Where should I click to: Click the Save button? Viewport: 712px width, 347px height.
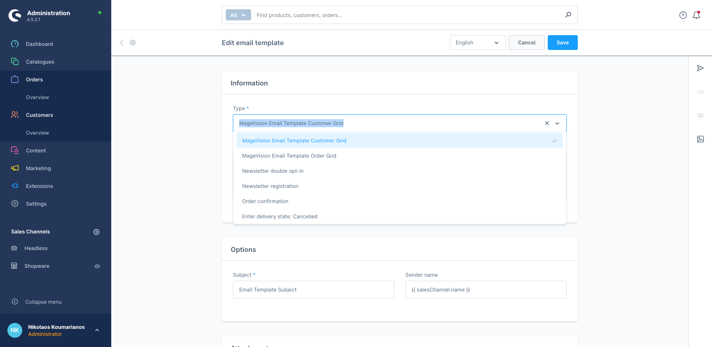[563, 43]
